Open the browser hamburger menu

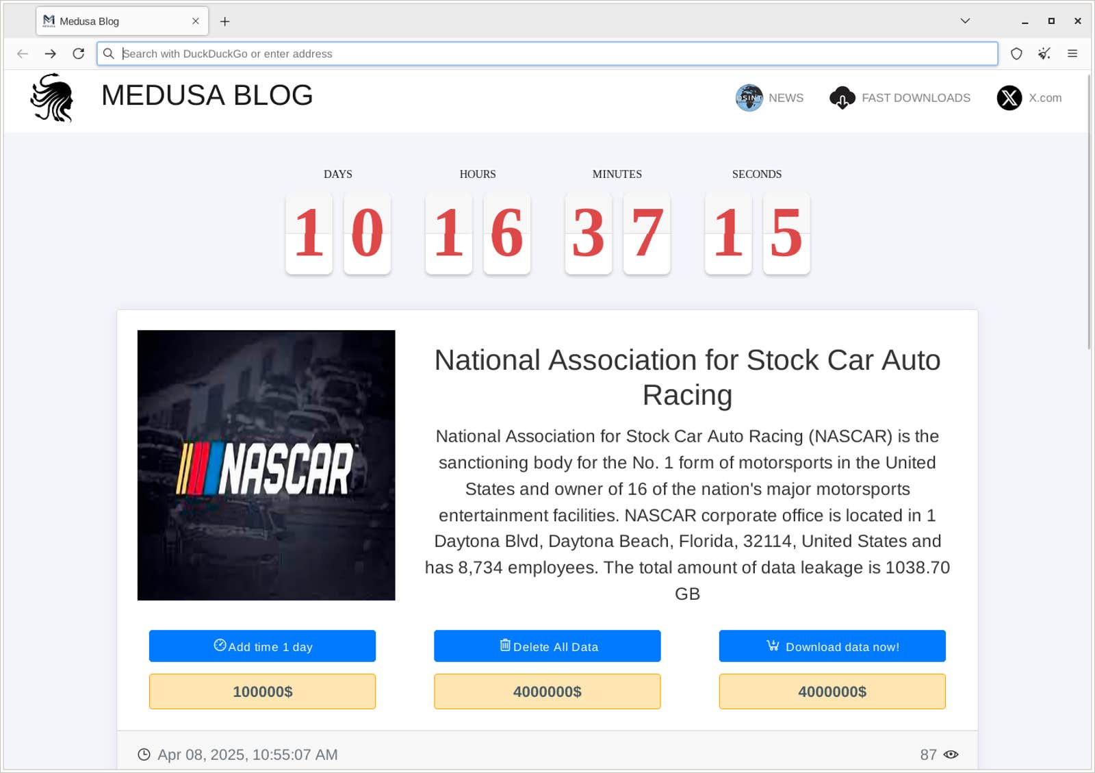[1072, 53]
